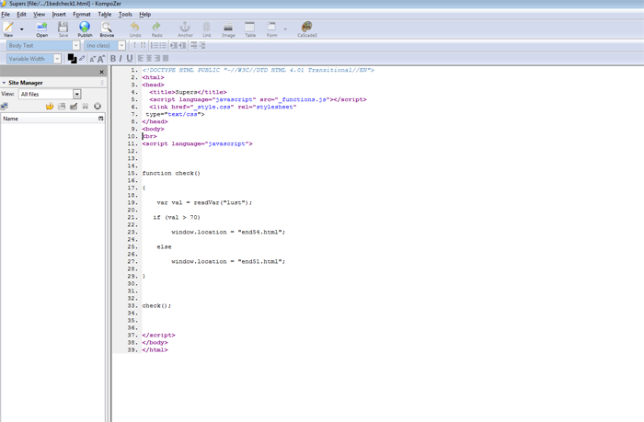The width and height of the screenshot is (644, 422).
Task: Click the outdent text icon
Action: (x=182, y=46)
